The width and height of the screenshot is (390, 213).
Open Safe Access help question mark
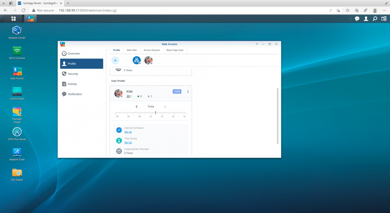point(257,44)
